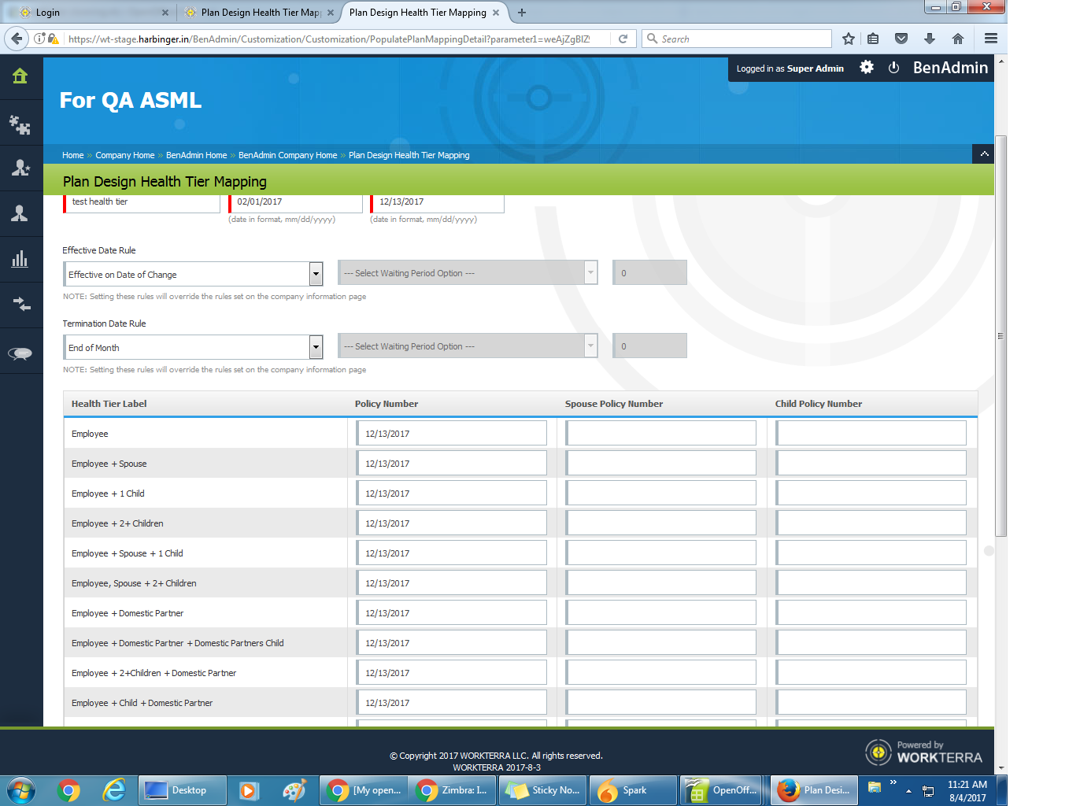Screen dimensions: 1069x806
Task: Open the user-with-star sidebar icon
Action: (x=20, y=168)
